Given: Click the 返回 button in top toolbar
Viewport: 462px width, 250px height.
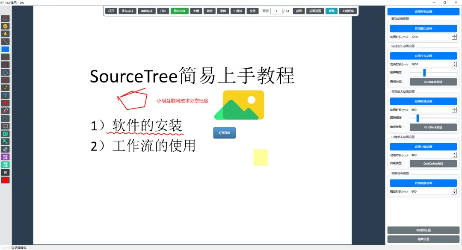Looking at the screenshot, I should click(299, 11).
